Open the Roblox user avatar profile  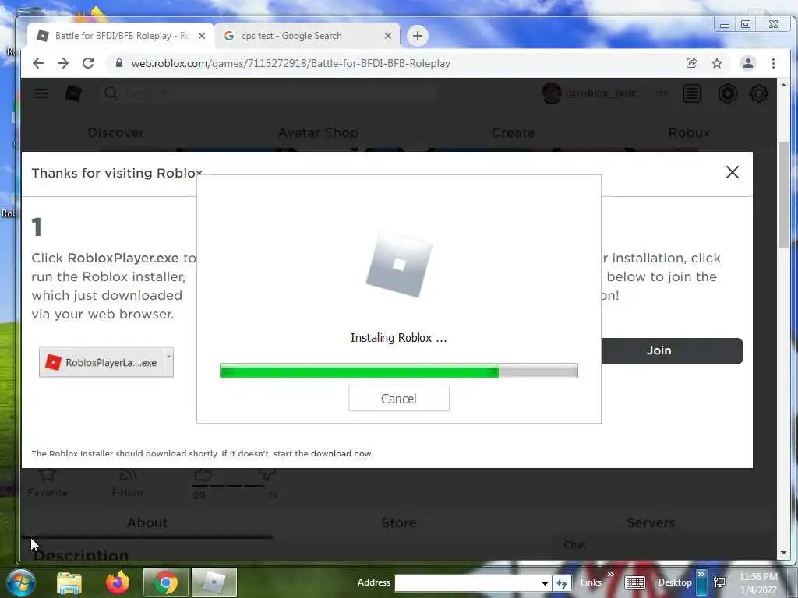tap(552, 93)
